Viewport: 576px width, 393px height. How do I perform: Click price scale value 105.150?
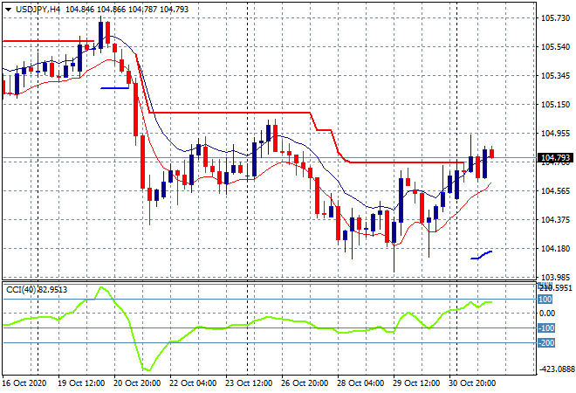click(x=555, y=105)
